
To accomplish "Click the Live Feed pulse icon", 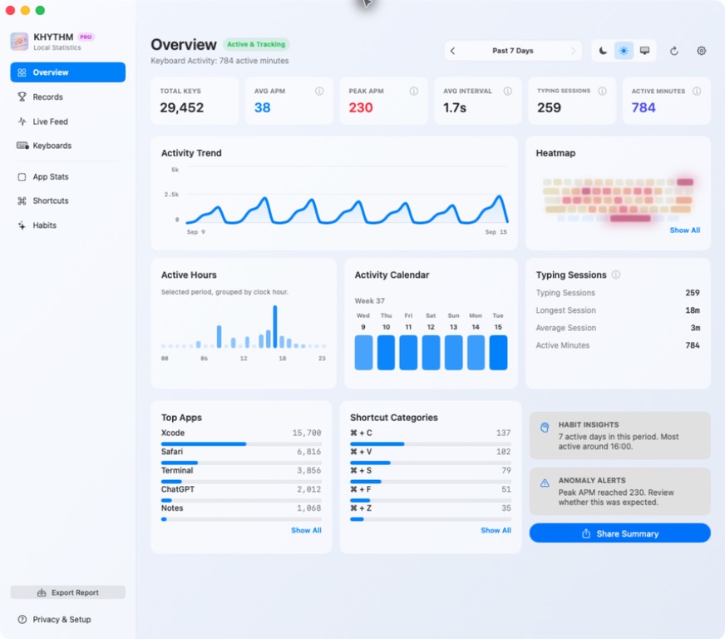I will tap(22, 121).
